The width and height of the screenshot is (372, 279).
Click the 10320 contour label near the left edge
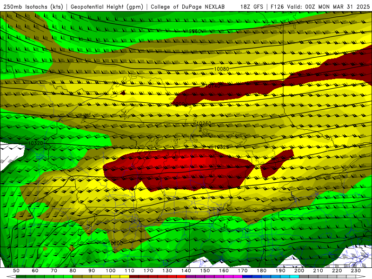tap(36, 143)
